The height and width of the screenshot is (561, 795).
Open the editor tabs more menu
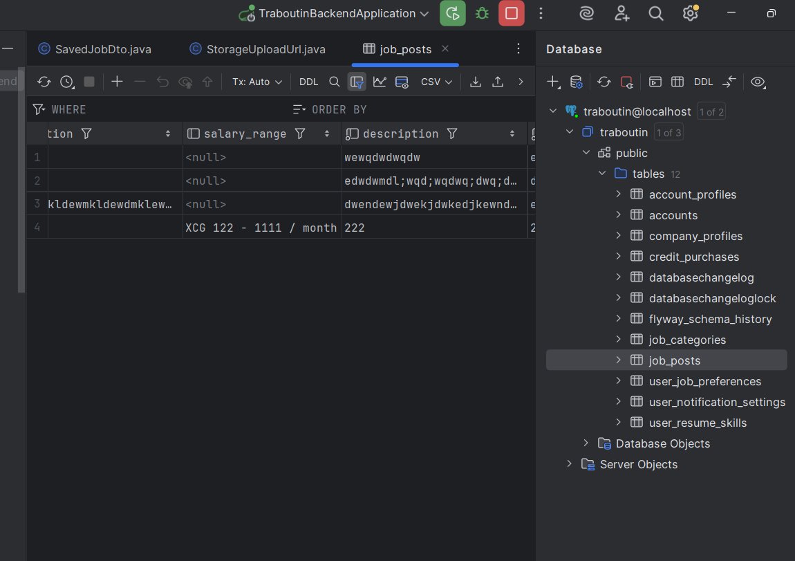(518, 48)
